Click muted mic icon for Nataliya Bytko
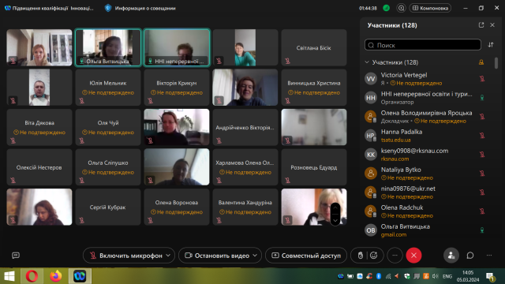Image resolution: width=505 pixels, height=284 pixels. [482, 174]
